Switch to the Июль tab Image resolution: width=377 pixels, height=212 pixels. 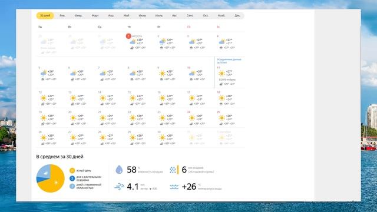point(158,16)
